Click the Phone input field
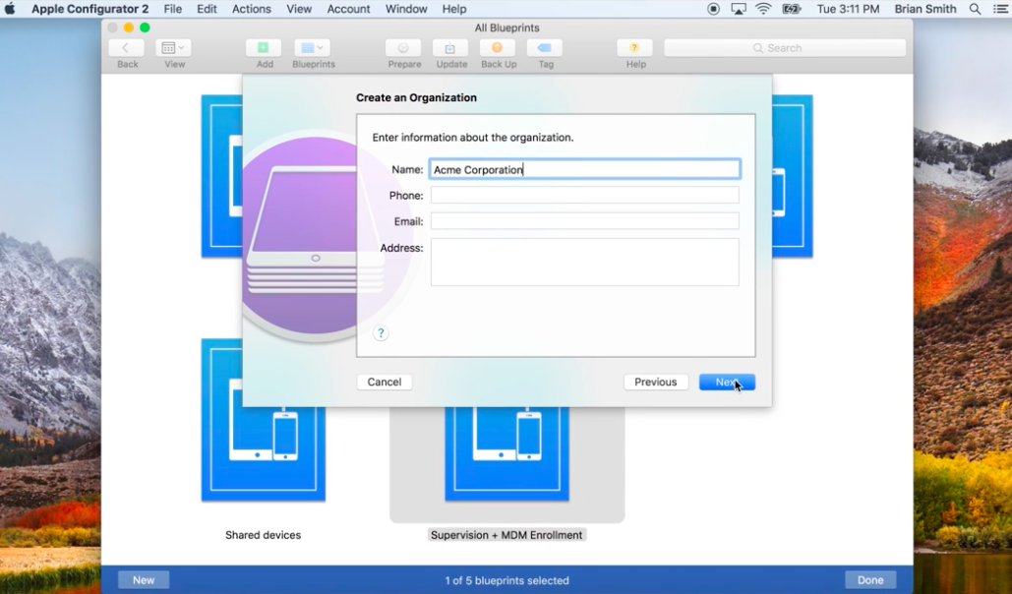 585,195
